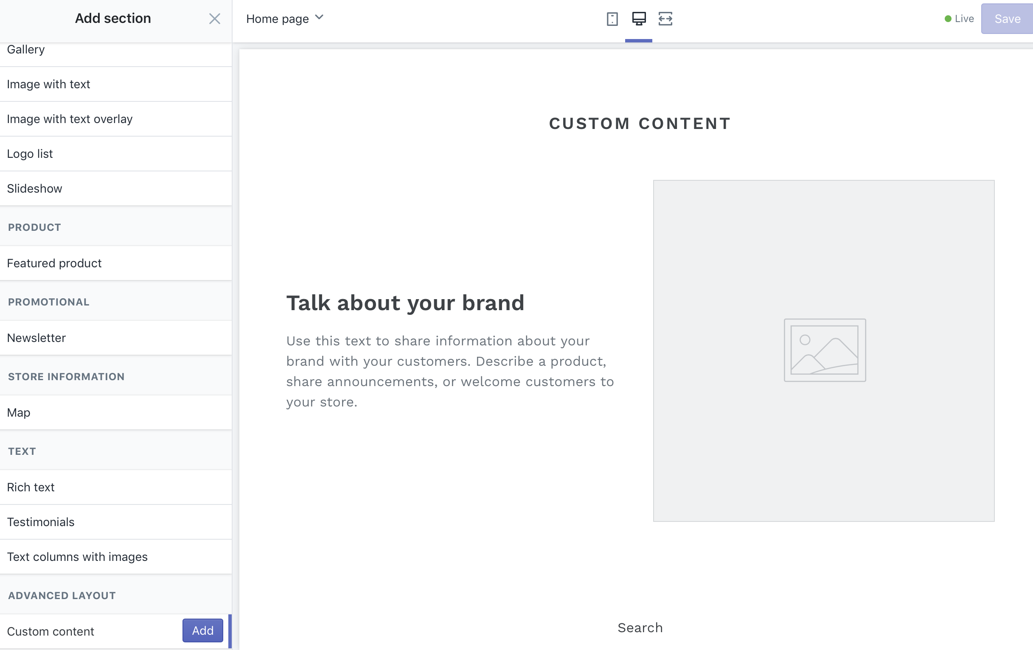The height and width of the screenshot is (650, 1033).
Task: Close the Add section panel
Action: pyautogui.click(x=214, y=19)
